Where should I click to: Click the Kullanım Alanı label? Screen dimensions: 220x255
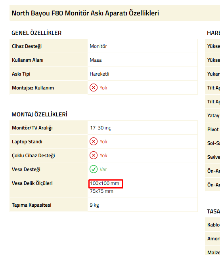pyautogui.click(x=28, y=60)
